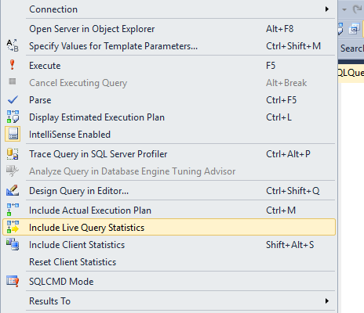Expand the Results To submenu arrow
The width and height of the screenshot is (364, 313).
pos(327,301)
